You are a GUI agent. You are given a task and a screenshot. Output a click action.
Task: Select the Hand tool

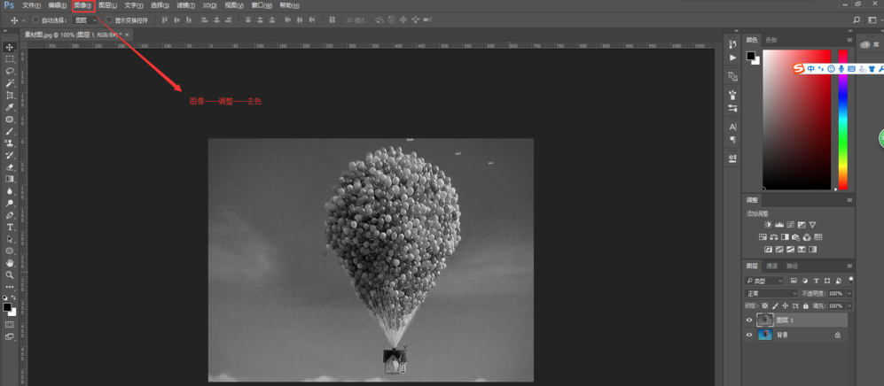coord(10,263)
